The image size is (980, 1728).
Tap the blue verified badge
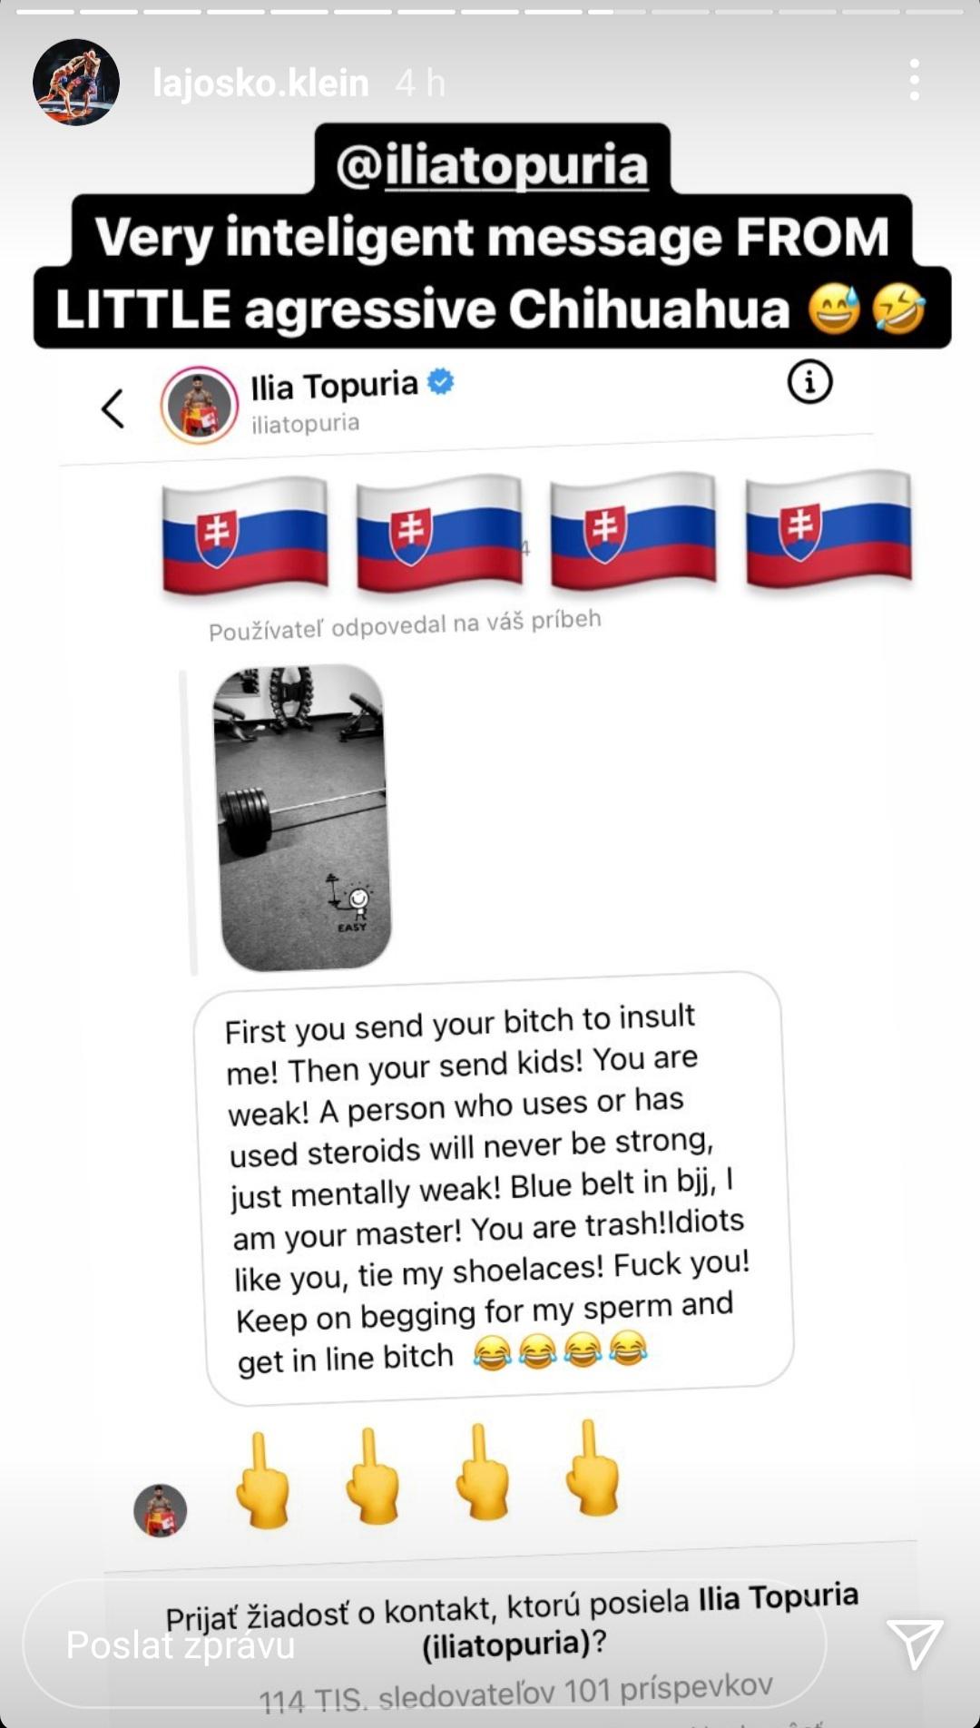[441, 382]
